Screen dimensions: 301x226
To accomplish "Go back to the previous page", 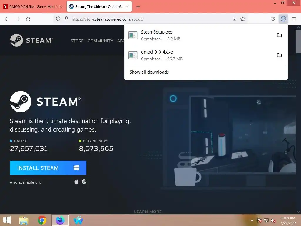I will pyautogui.click(x=7, y=19).
